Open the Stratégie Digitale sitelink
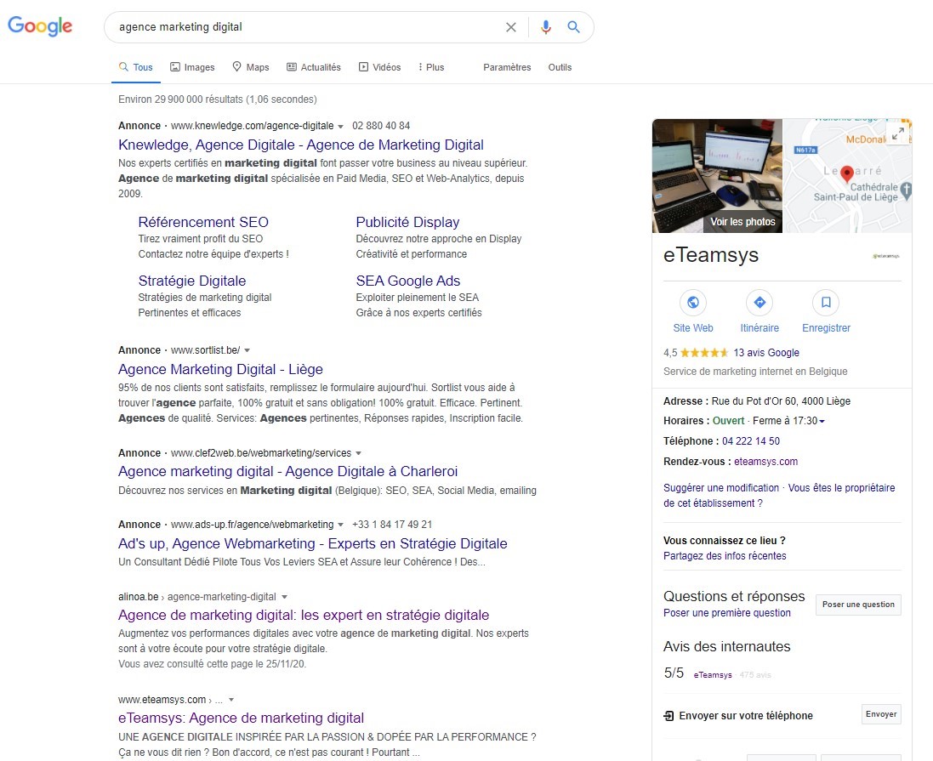The width and height of the screenshot is (933, 761). point(191,281)
